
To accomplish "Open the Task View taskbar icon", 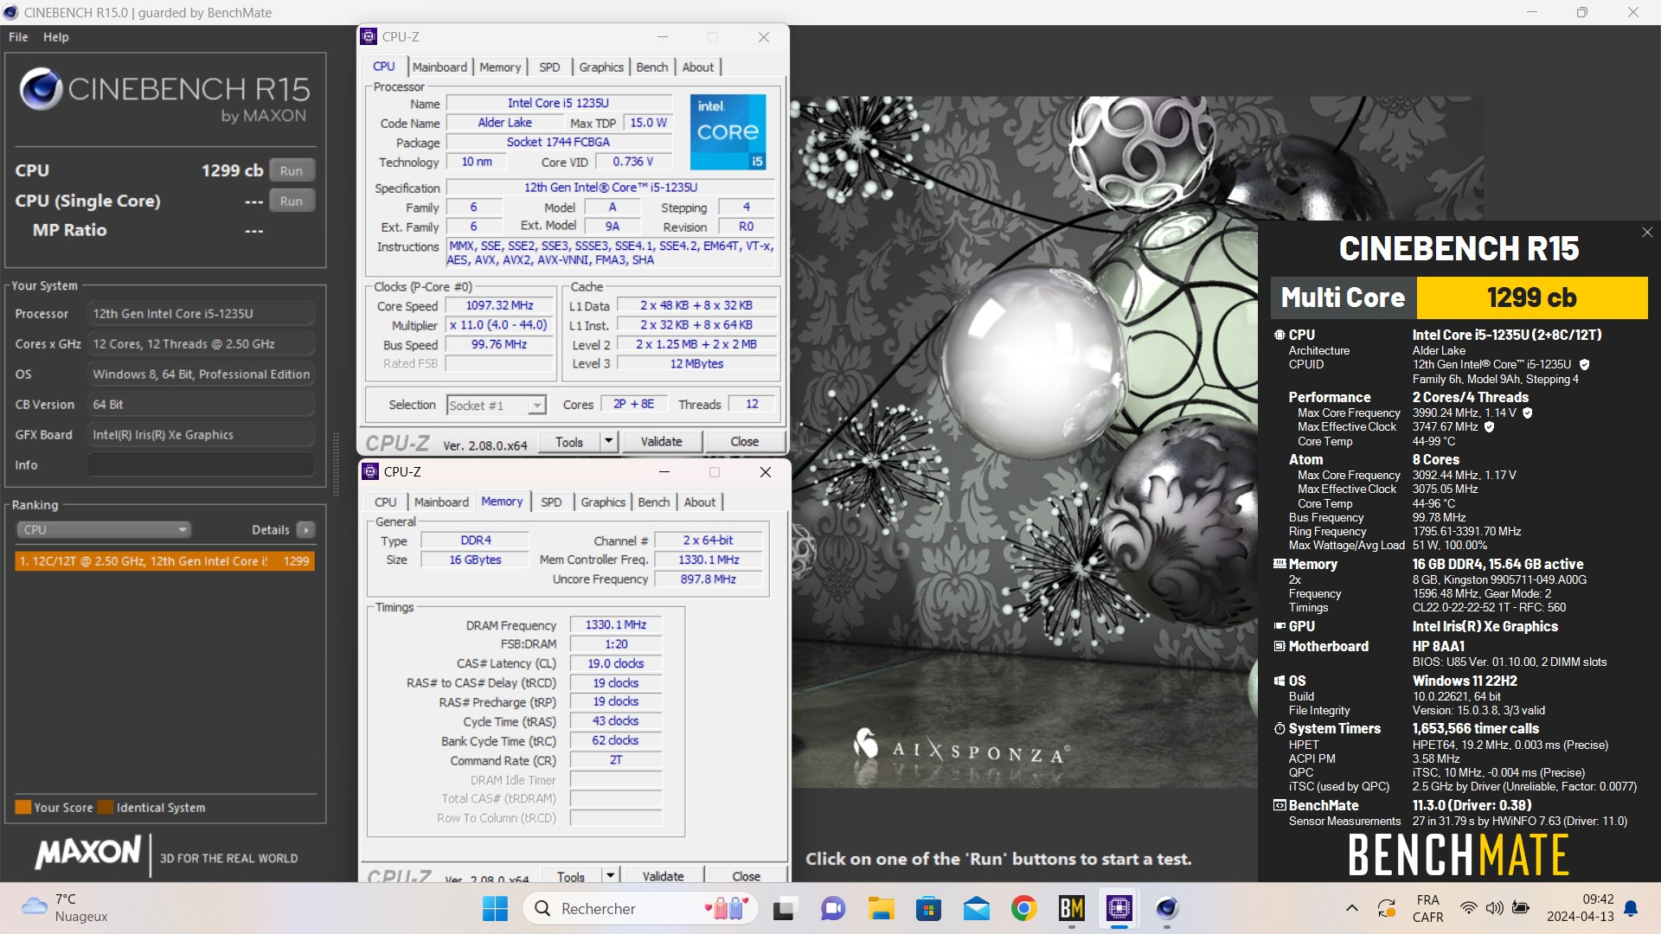I will pos(784,908).
